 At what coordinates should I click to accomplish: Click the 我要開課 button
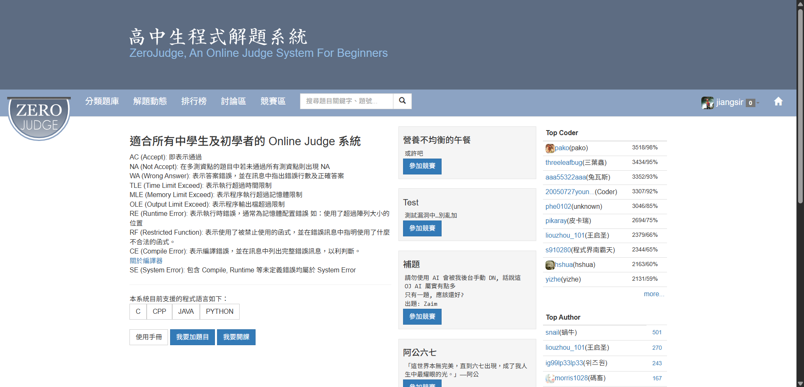[236, 337]
